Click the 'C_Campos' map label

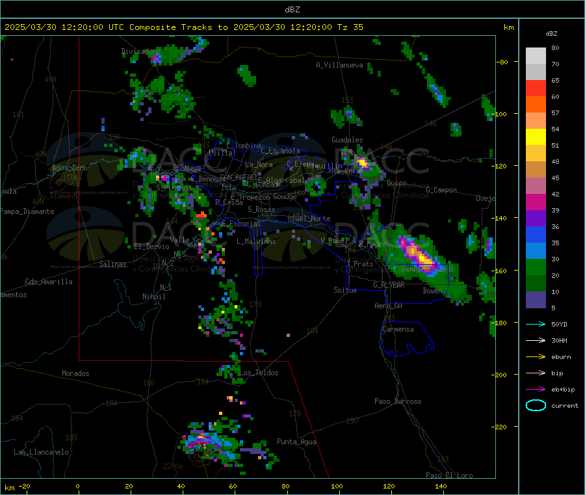pos(441,190)
